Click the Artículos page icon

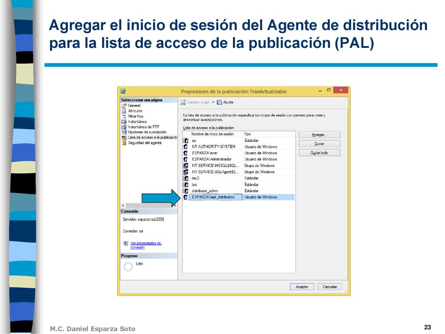[x=124, y=111]
